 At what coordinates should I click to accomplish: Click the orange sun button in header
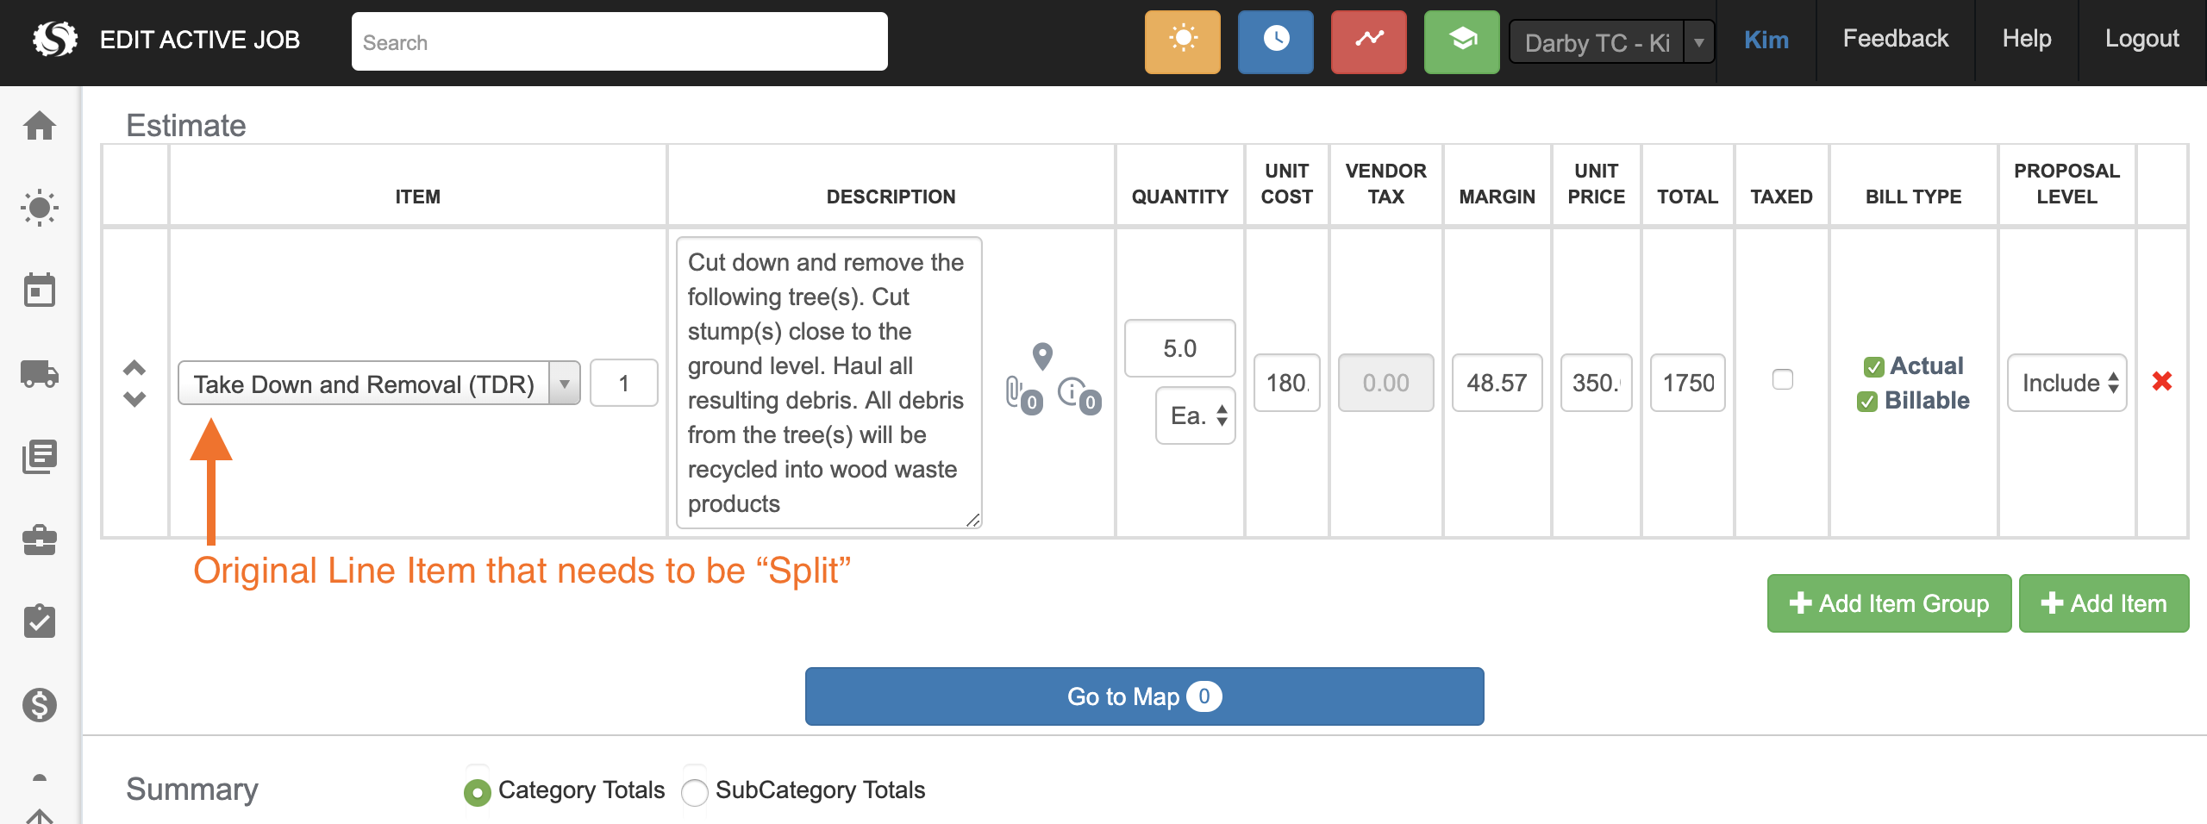(x=1182, y=41)
